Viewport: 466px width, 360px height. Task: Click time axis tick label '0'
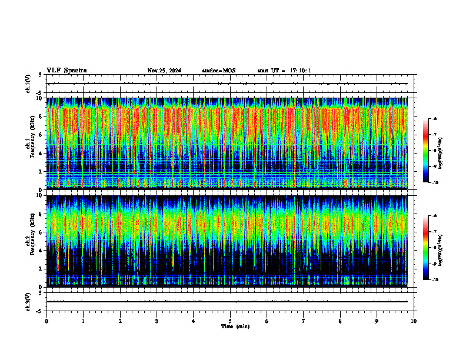[x=46, y=321]
